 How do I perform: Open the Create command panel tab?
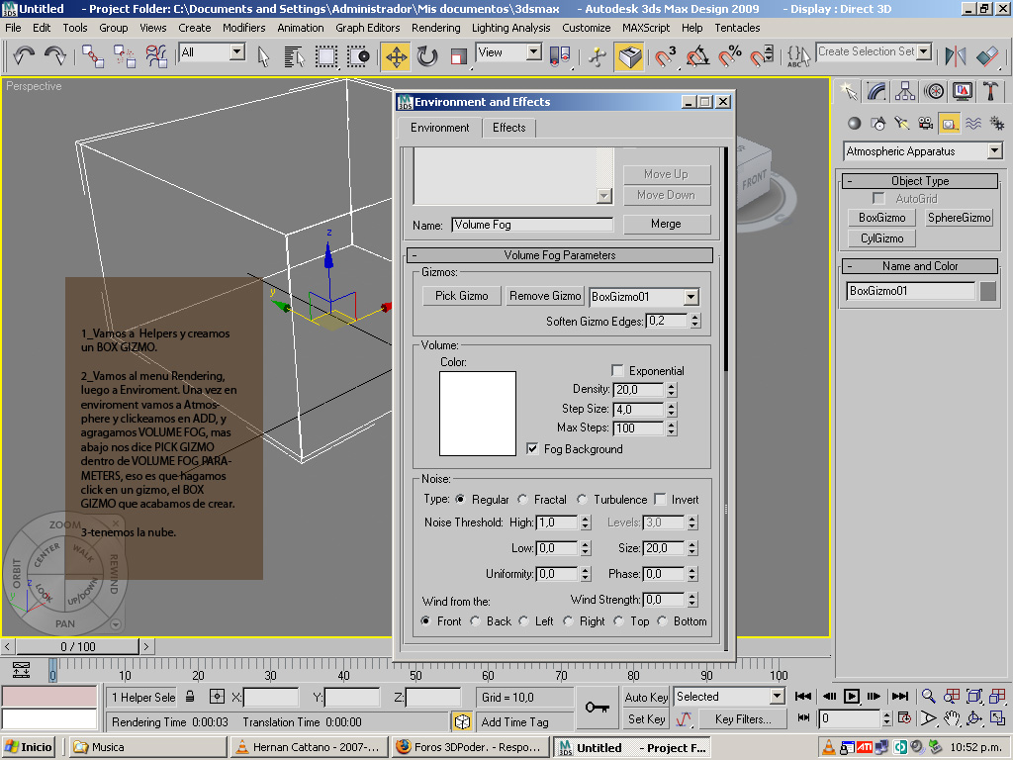coord(848,91)
